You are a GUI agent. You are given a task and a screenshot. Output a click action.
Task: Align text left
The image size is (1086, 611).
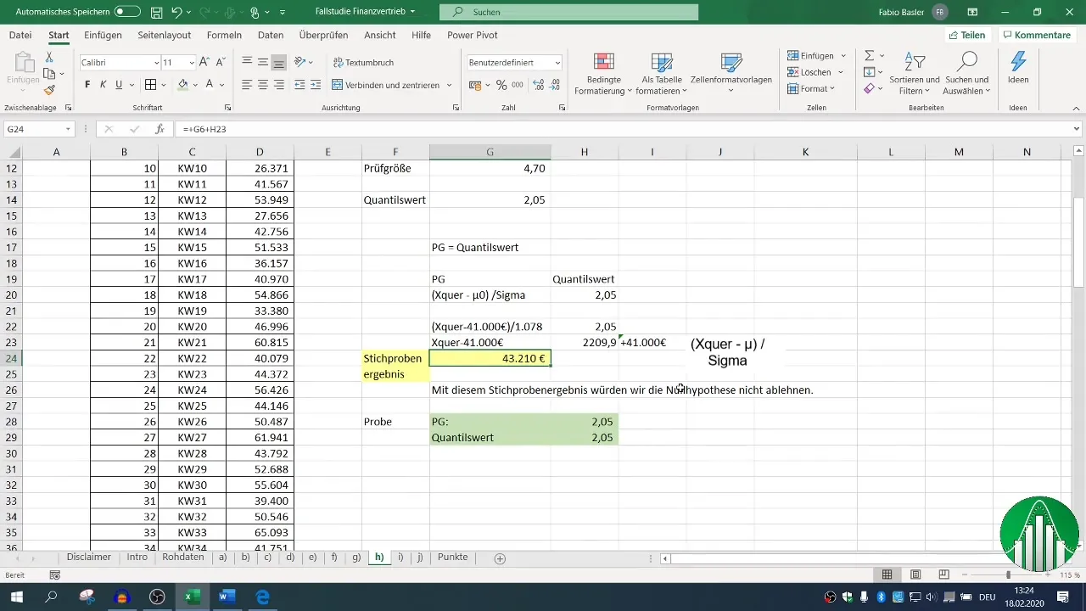(247, 85)
